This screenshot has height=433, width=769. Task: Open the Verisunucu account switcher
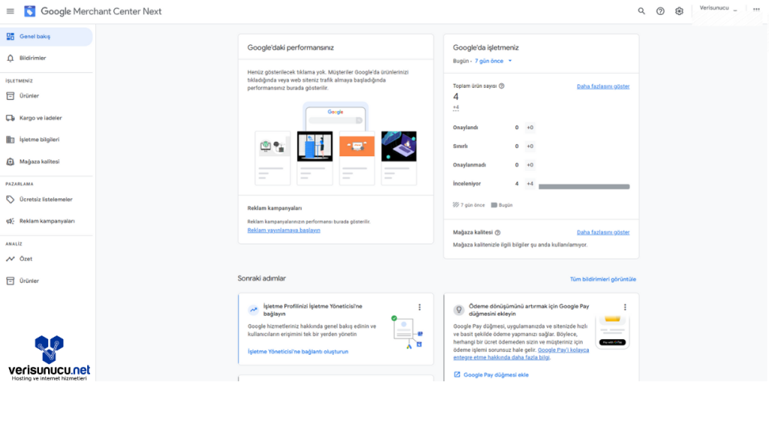click(x=719, y=8)
